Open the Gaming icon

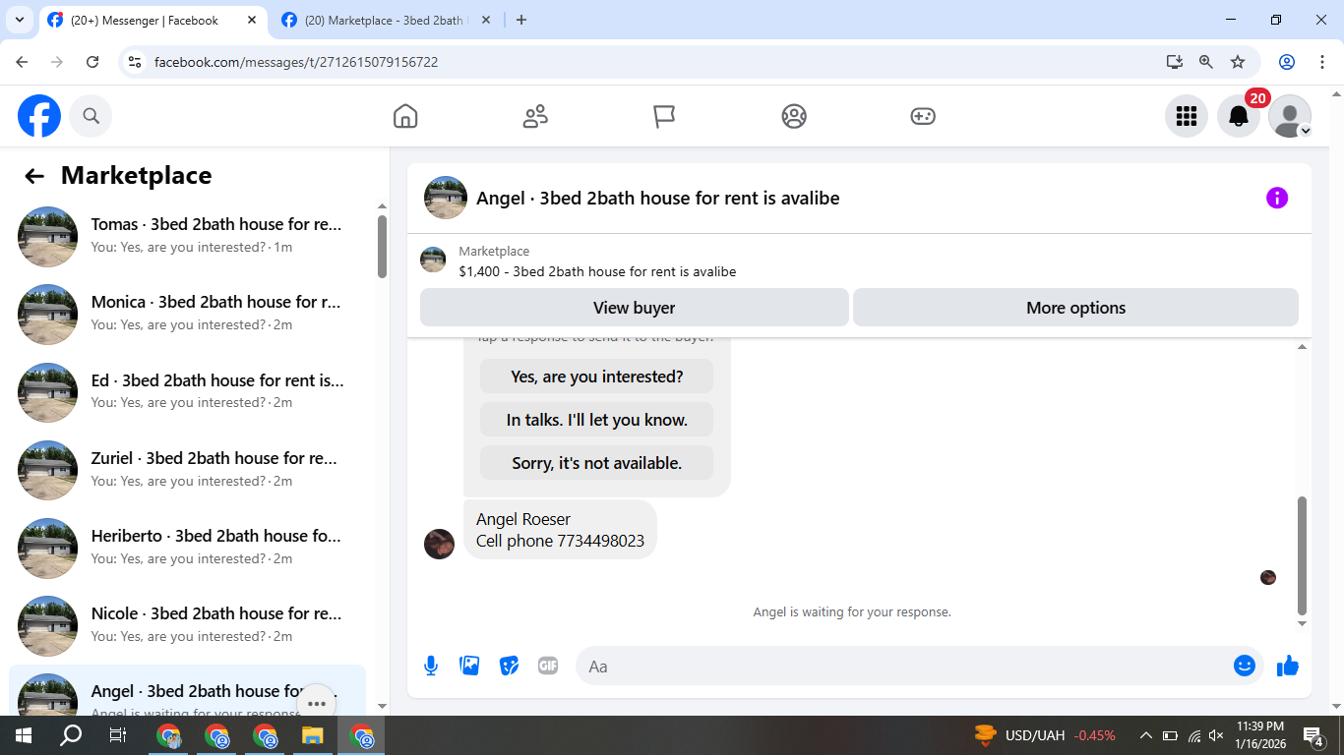pyautogui.click(x=923, y=116)
